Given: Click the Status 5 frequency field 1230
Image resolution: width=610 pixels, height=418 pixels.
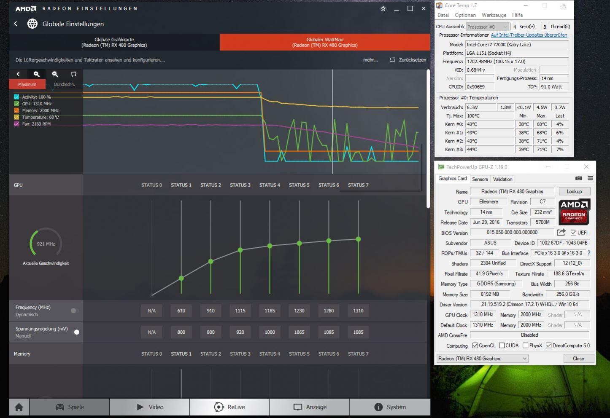Looking at the screenshot, I should tap(299, 311).
